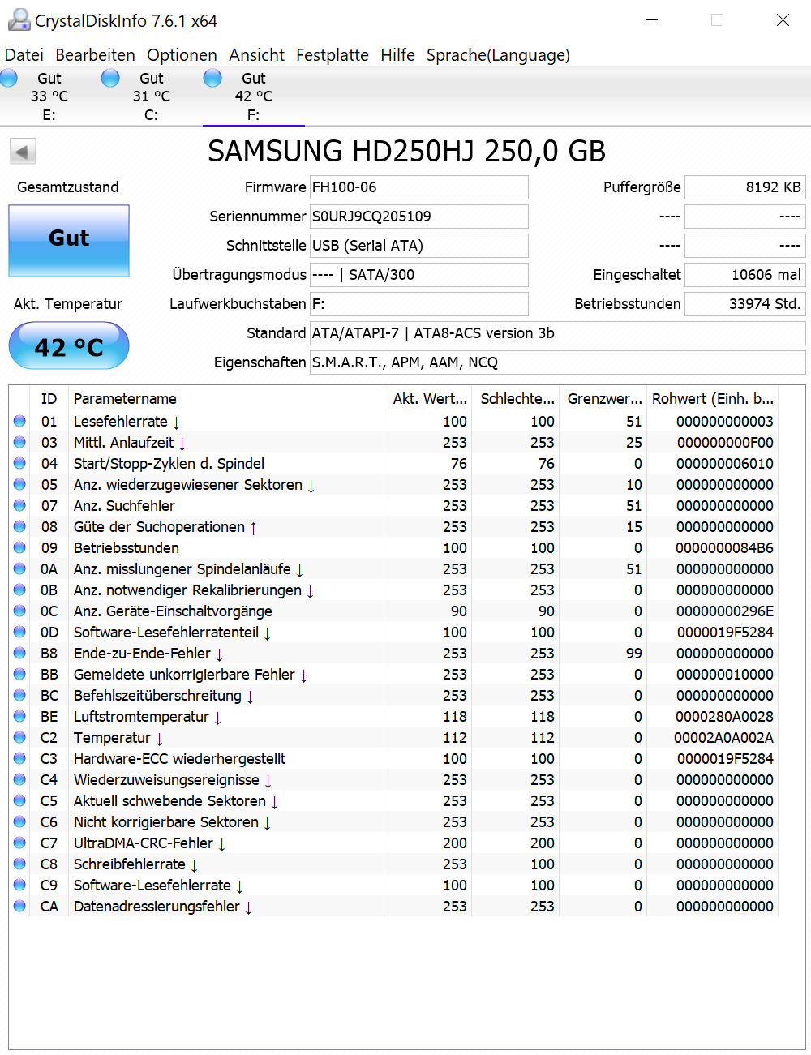
Task: Click status dot of misslungener Spindelanläufe row
Action: coord(19,568)
